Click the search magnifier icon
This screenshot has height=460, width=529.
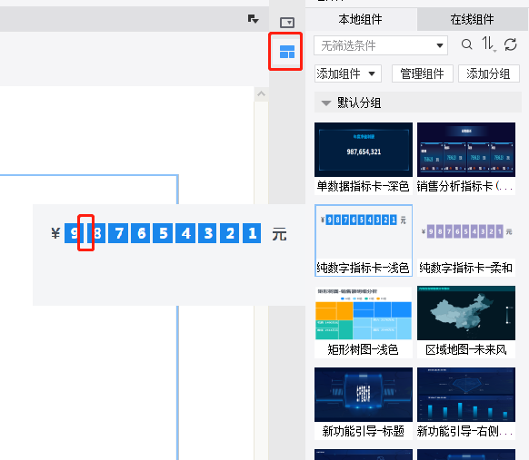(466, 44)
